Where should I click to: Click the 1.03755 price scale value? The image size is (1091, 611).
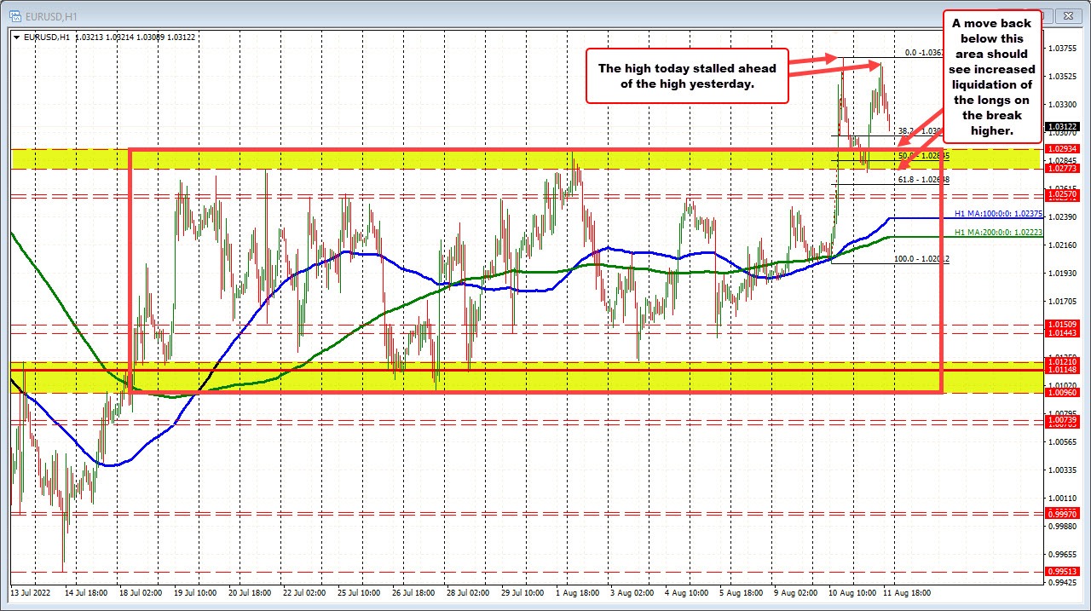coord(1062,48)
